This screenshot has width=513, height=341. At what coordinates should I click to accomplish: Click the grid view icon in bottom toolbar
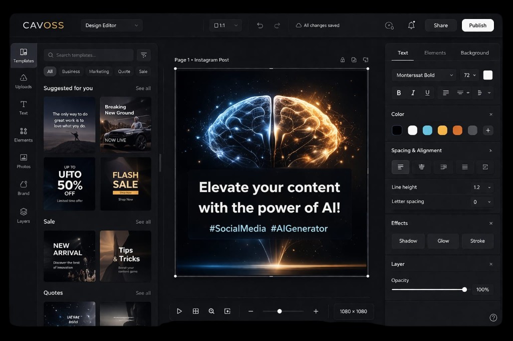tap(195, 310)
